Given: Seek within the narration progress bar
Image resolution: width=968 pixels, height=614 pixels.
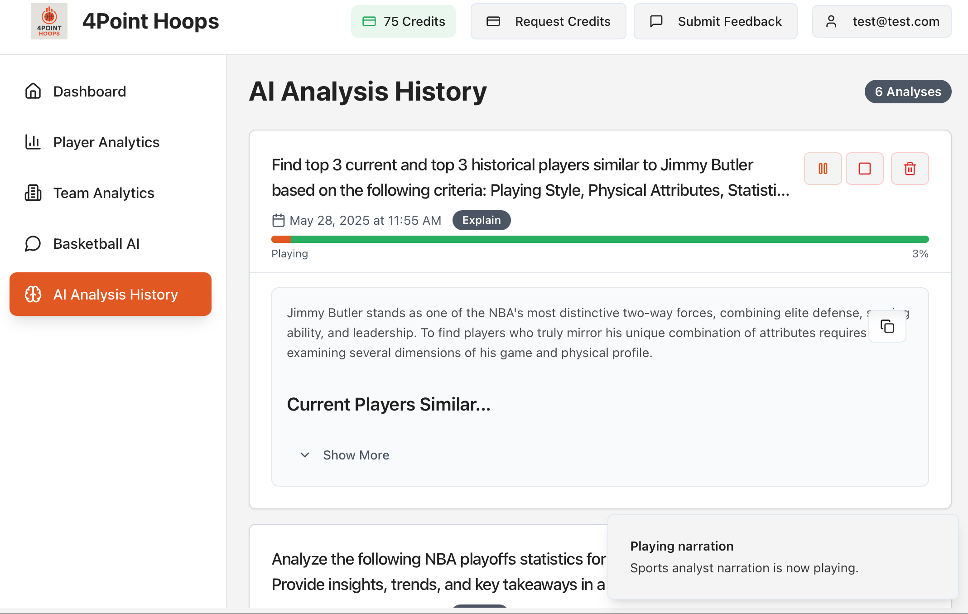Looking at the screenshot, I should coord(600,239).
